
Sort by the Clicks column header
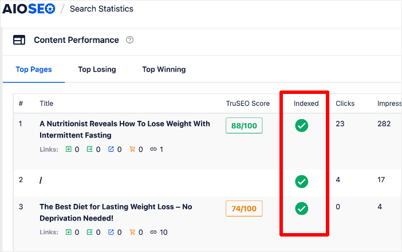345,104
